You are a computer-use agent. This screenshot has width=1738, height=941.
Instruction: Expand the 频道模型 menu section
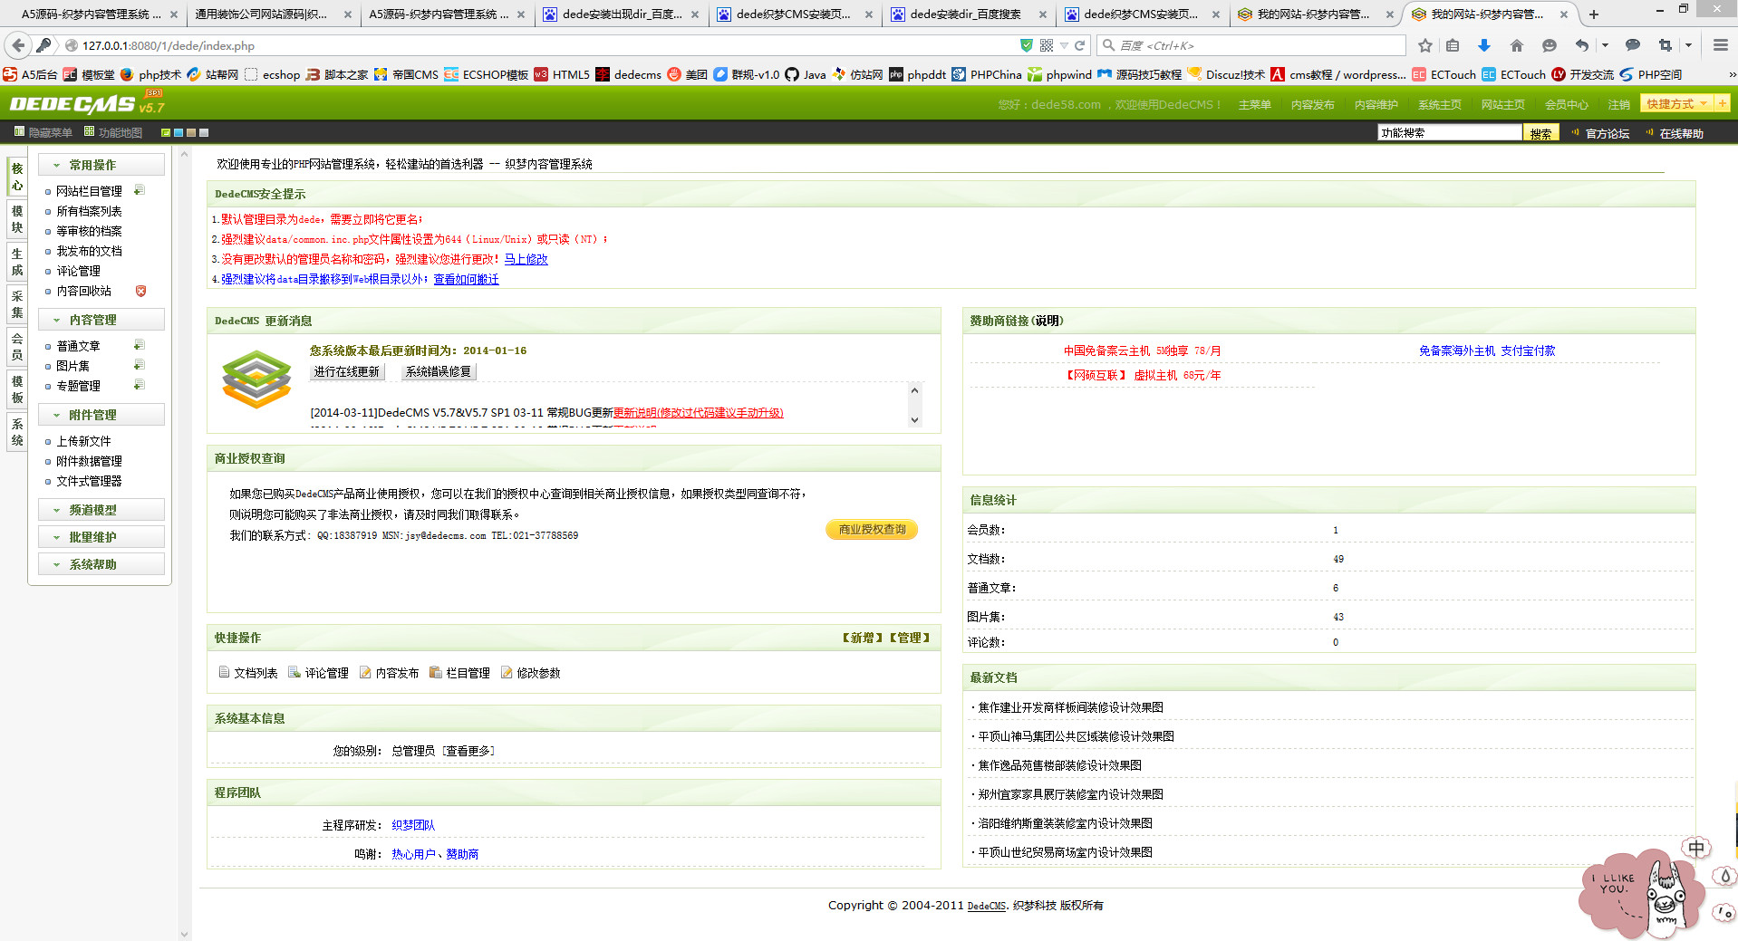(x=101, y=510)
